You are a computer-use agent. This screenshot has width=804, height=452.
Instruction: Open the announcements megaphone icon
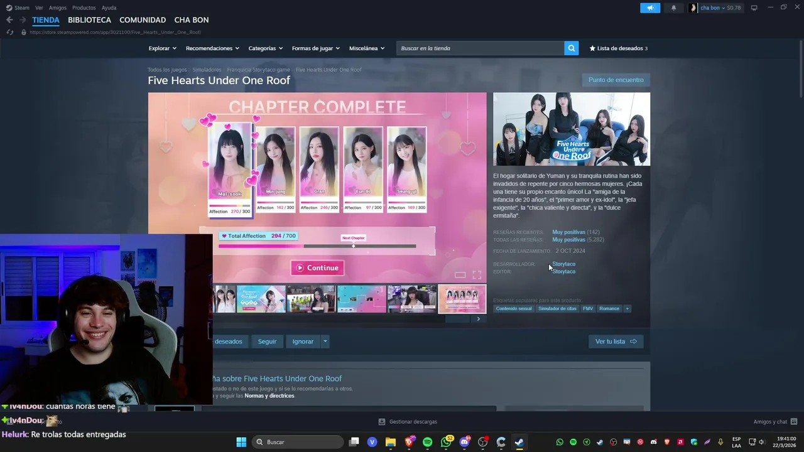(x=650, y=8)
